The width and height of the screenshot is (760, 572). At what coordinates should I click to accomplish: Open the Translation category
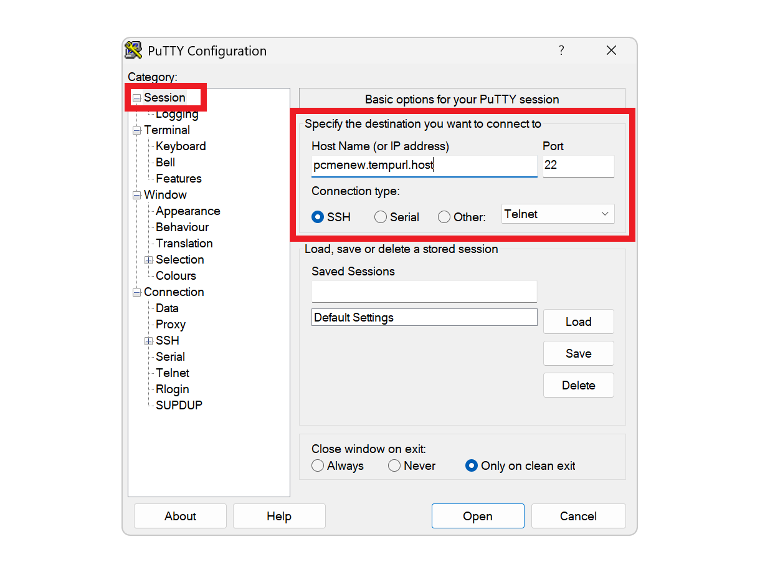pyautogui.click(x=184, y=243)
